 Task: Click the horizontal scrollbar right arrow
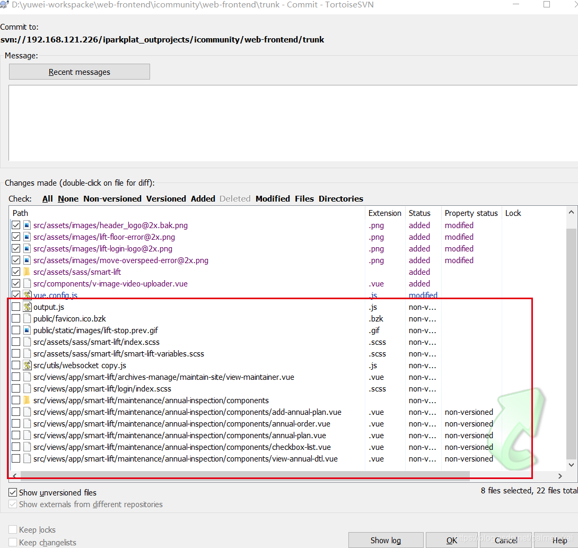[561, 476]
